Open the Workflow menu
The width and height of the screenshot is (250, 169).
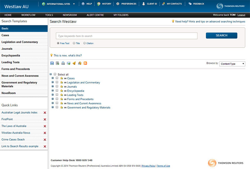click(28, 15)
